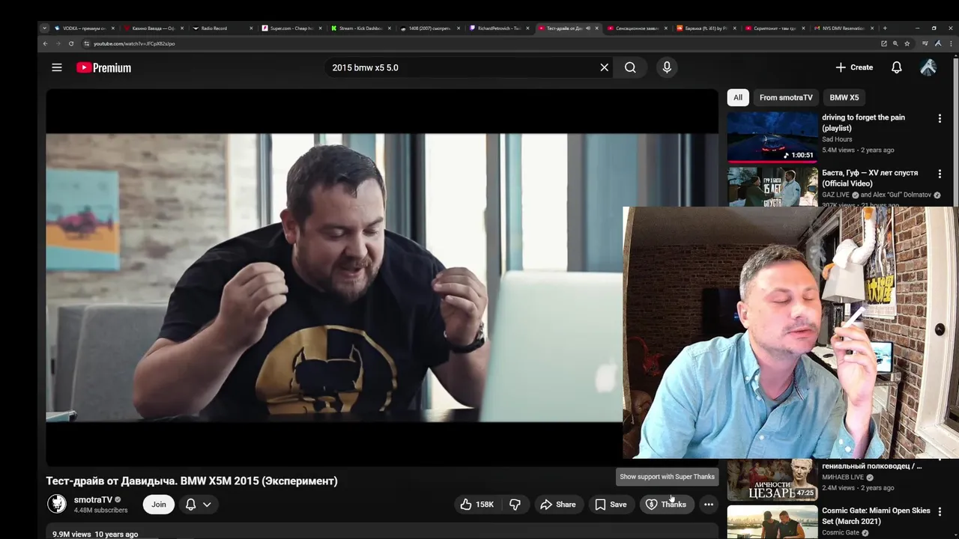Click the Join button
The width and height of the screenshot is (959, 539).
(x=159, y=505)
